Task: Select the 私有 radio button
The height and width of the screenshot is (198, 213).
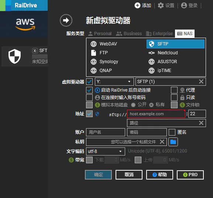Action: [151, 105]
